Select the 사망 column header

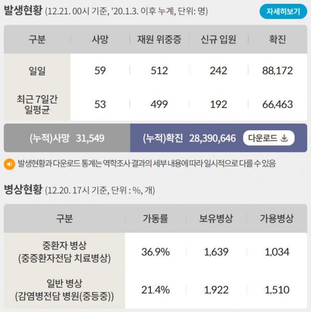100,39
